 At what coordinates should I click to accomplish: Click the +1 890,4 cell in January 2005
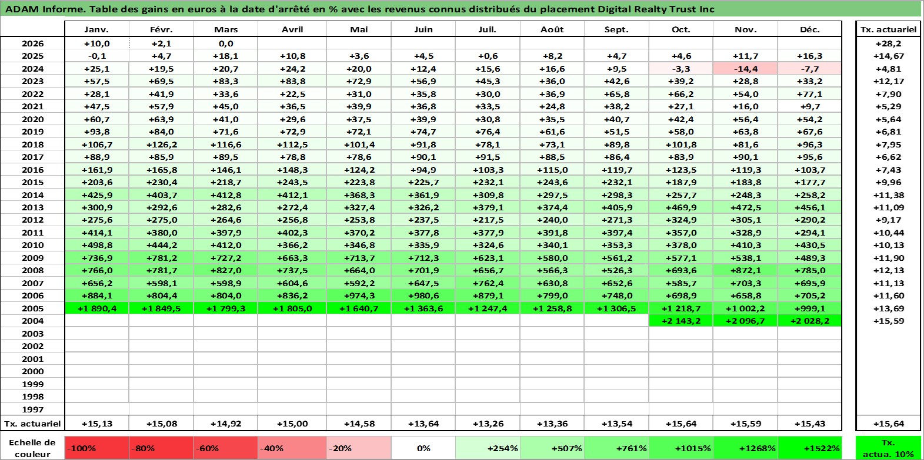pos(96,308)
